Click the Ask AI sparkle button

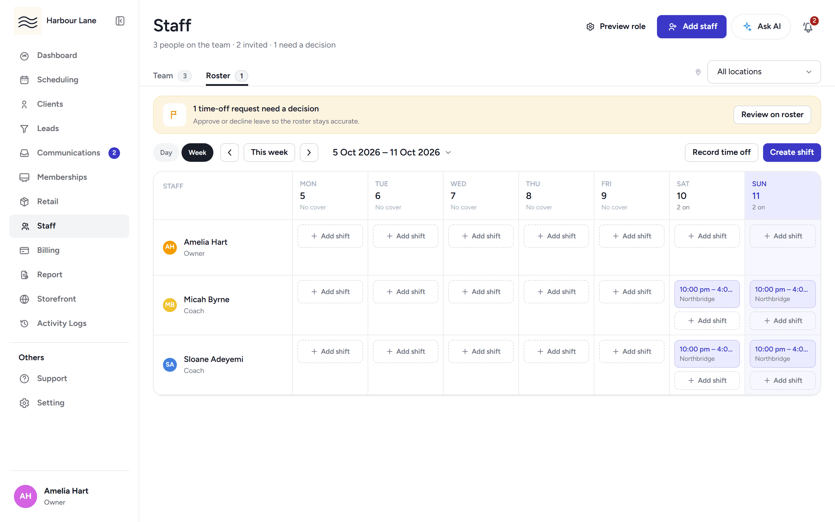tap(761, 27)
